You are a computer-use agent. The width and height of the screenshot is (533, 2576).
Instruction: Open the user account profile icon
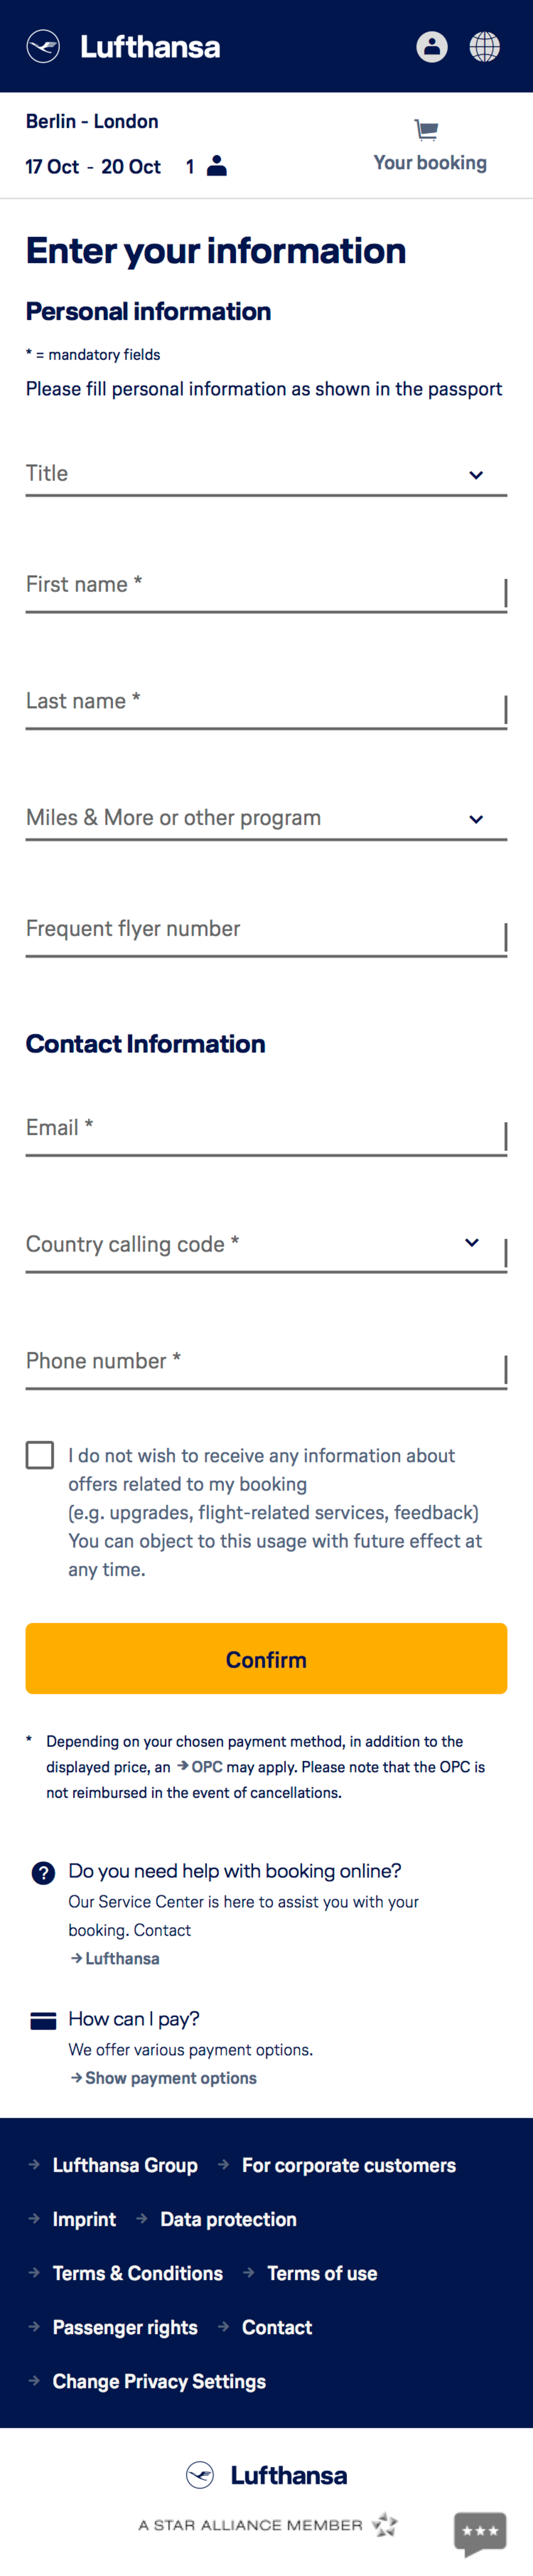coord(431,45)
